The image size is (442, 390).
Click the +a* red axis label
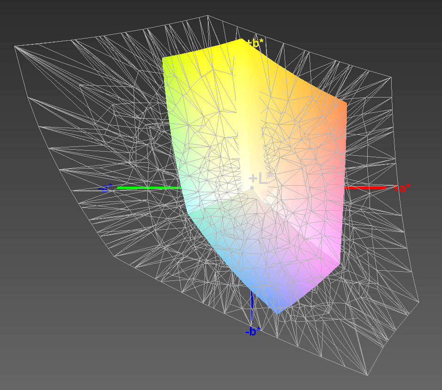click(402, 188)
